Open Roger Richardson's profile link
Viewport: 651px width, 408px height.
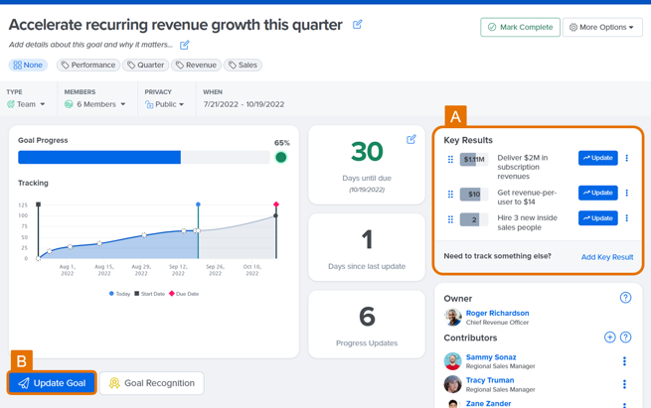[497, 313]
